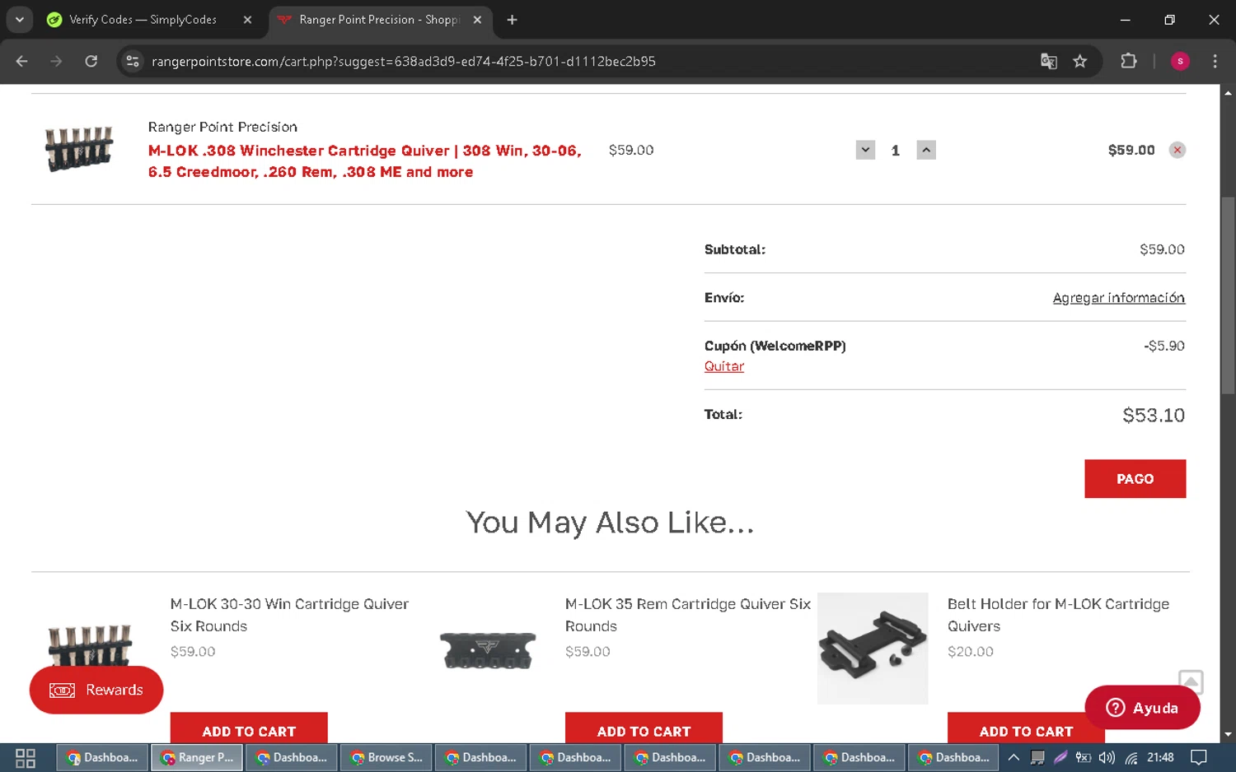Open the Chrome three-dot menu
Screen dimensions: 1236x772
[1215, 61]
